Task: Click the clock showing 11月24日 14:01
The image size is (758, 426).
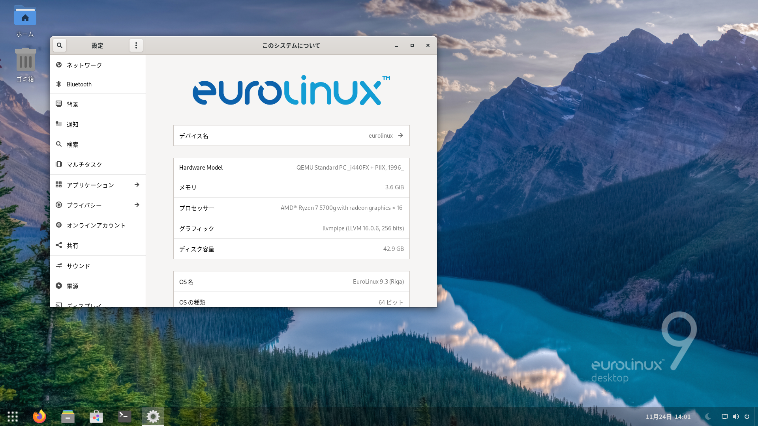Action: [x=668, y=417]
